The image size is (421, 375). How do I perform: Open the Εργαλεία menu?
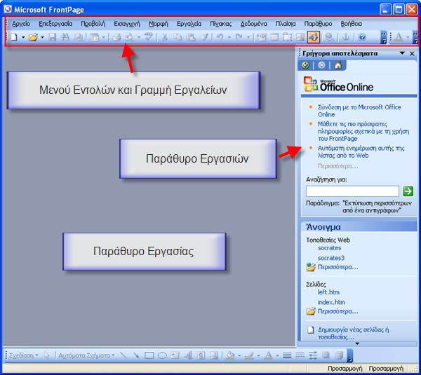click(x=189, y=24)
